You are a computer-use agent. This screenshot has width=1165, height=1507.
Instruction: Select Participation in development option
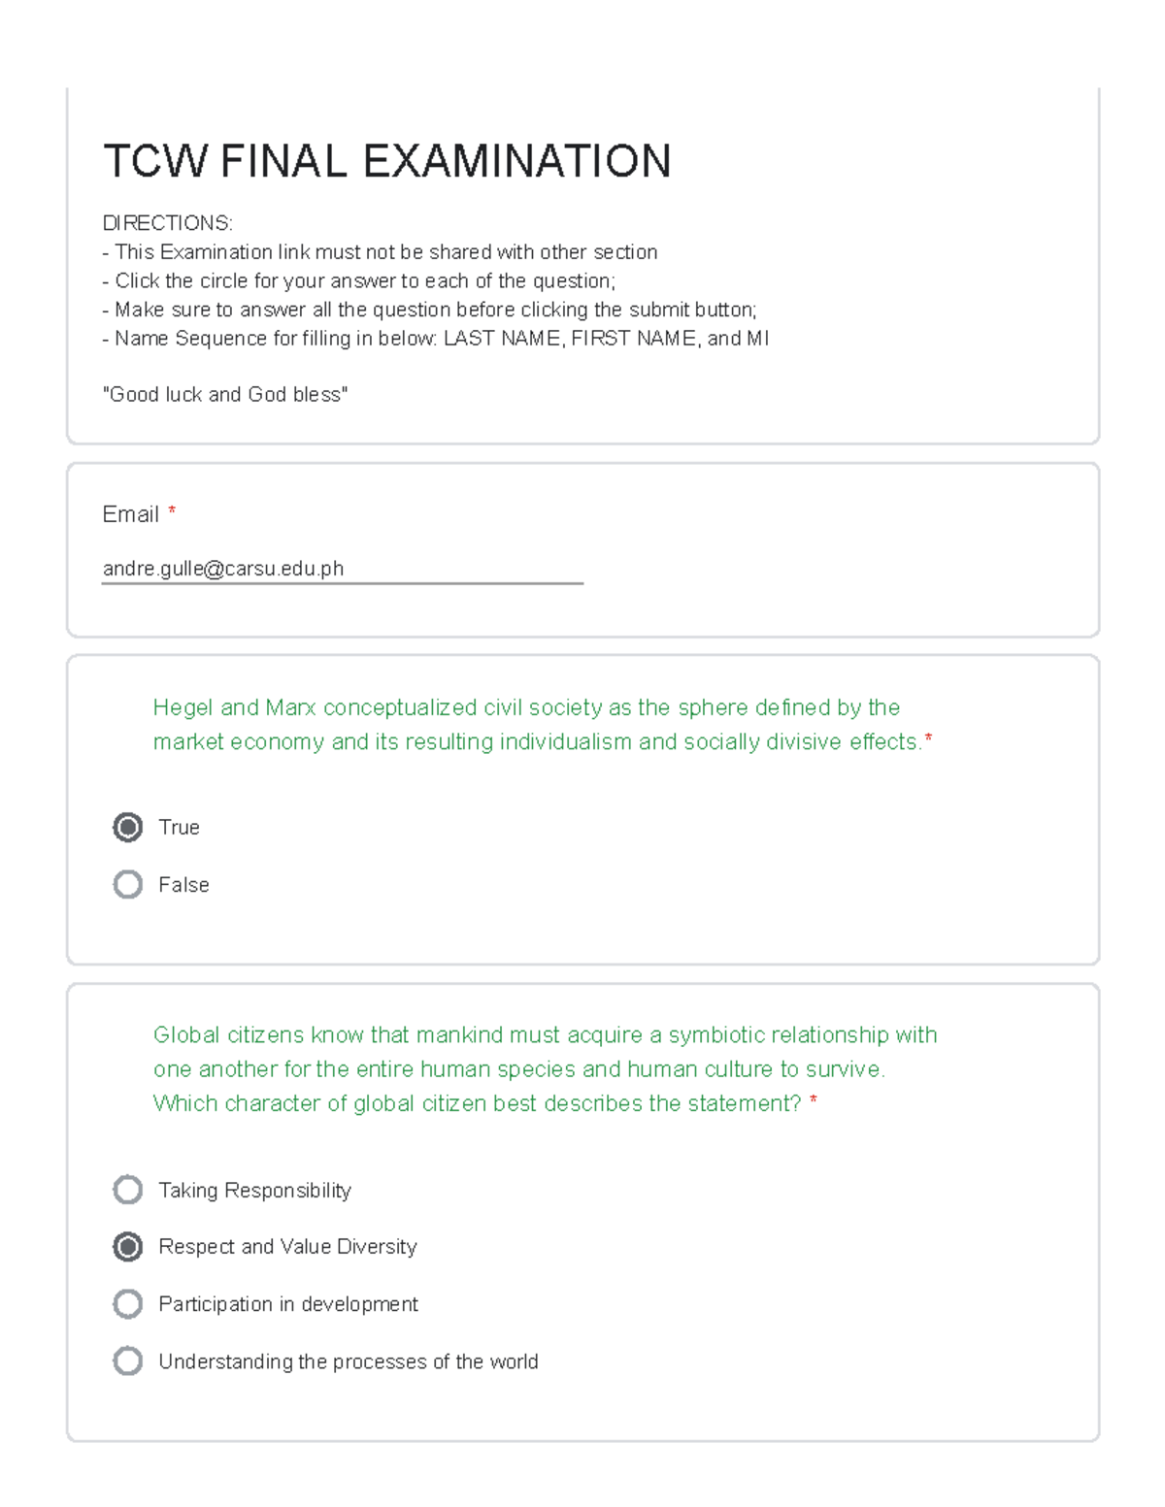coord(127,1303)
